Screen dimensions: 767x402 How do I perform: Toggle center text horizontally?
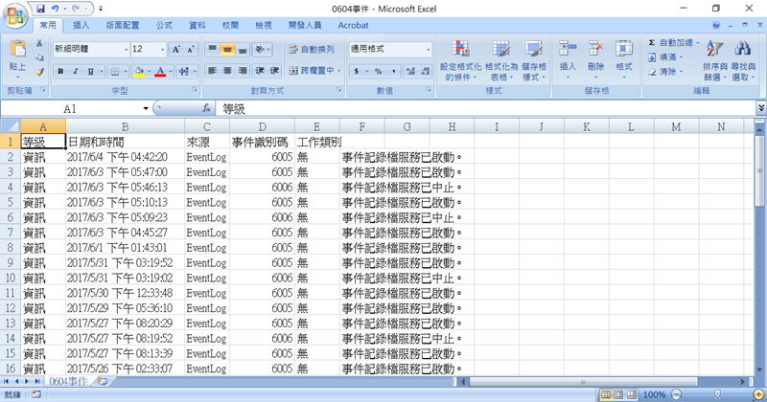(227, 71)
